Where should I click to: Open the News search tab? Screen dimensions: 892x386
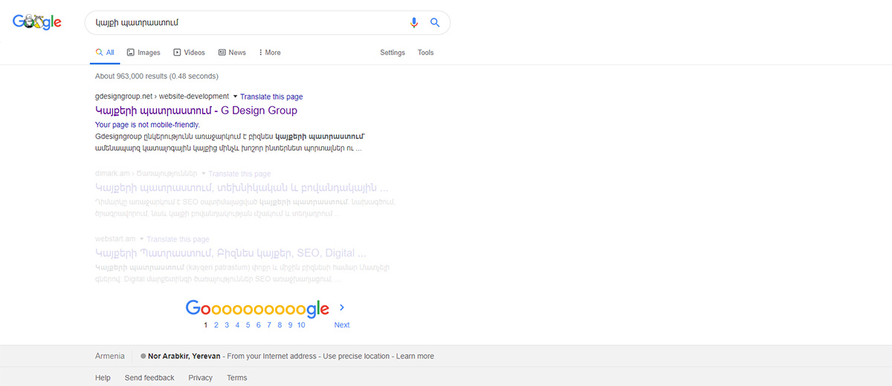click(x=232, y=53)
